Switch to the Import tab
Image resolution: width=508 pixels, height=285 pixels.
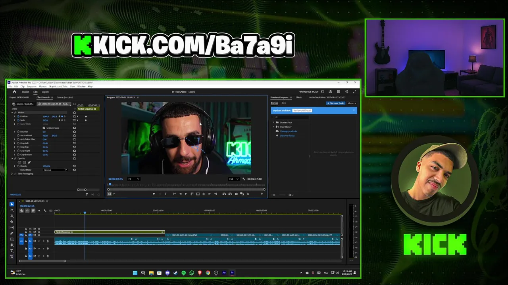click(x=25, y=92)
